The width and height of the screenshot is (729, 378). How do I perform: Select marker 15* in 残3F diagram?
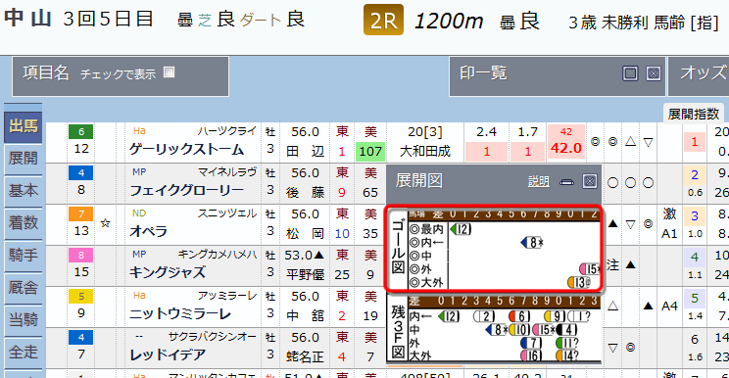click(544, 330)
